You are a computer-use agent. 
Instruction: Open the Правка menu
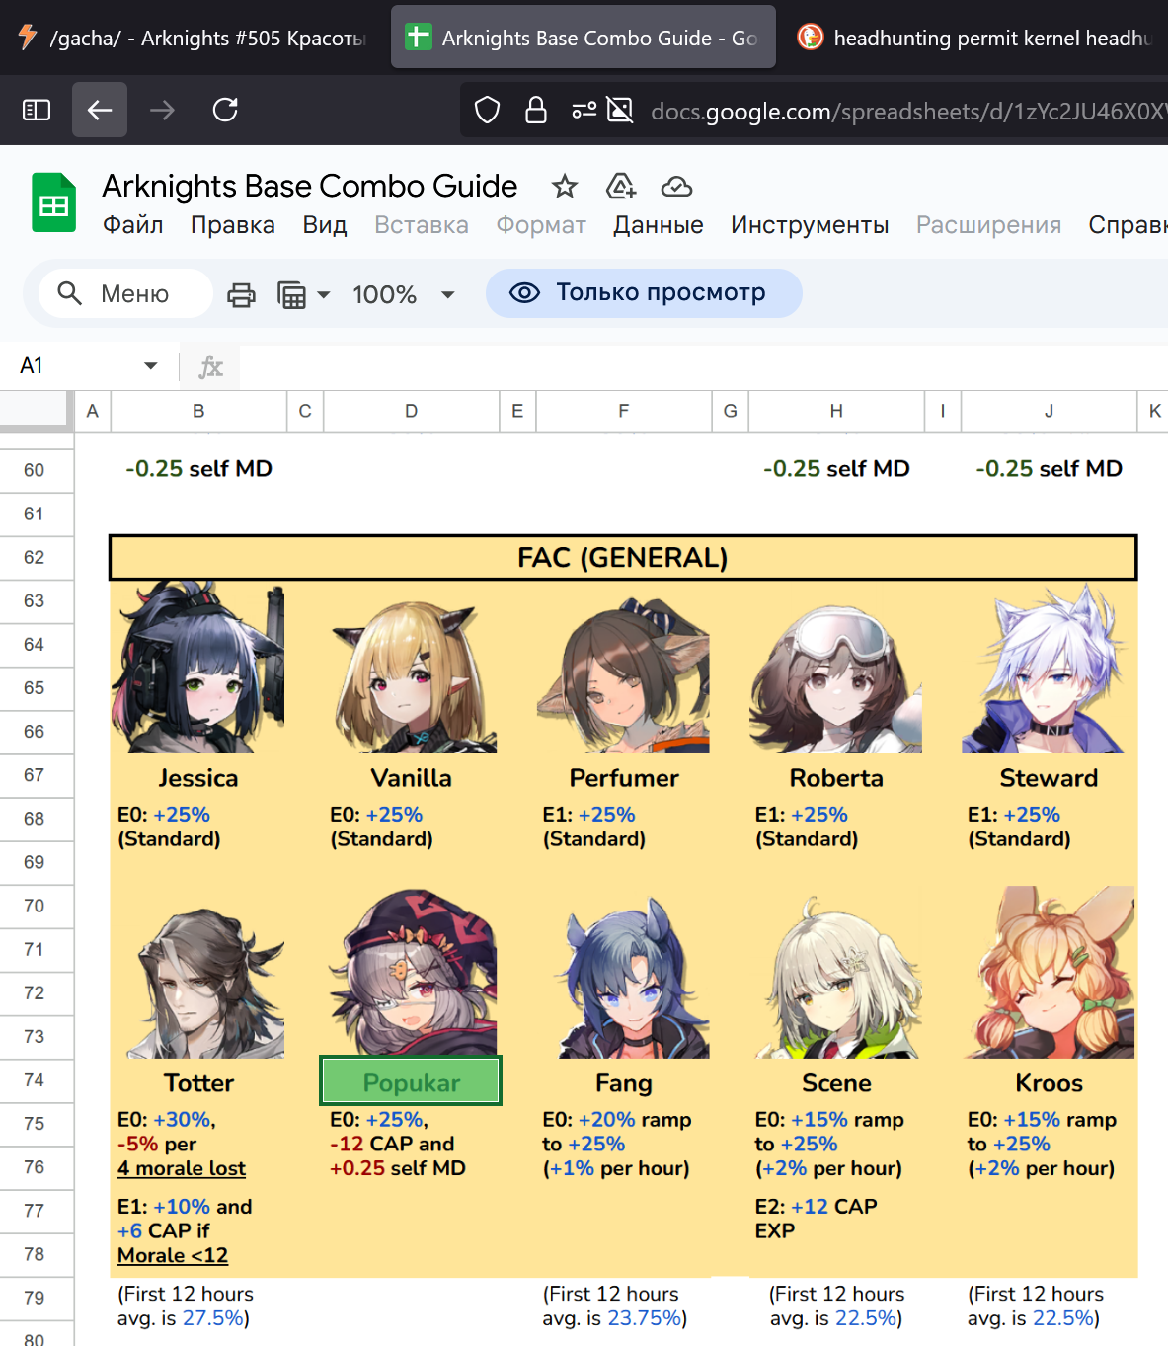pyautogui.click(x=233, y=225)
